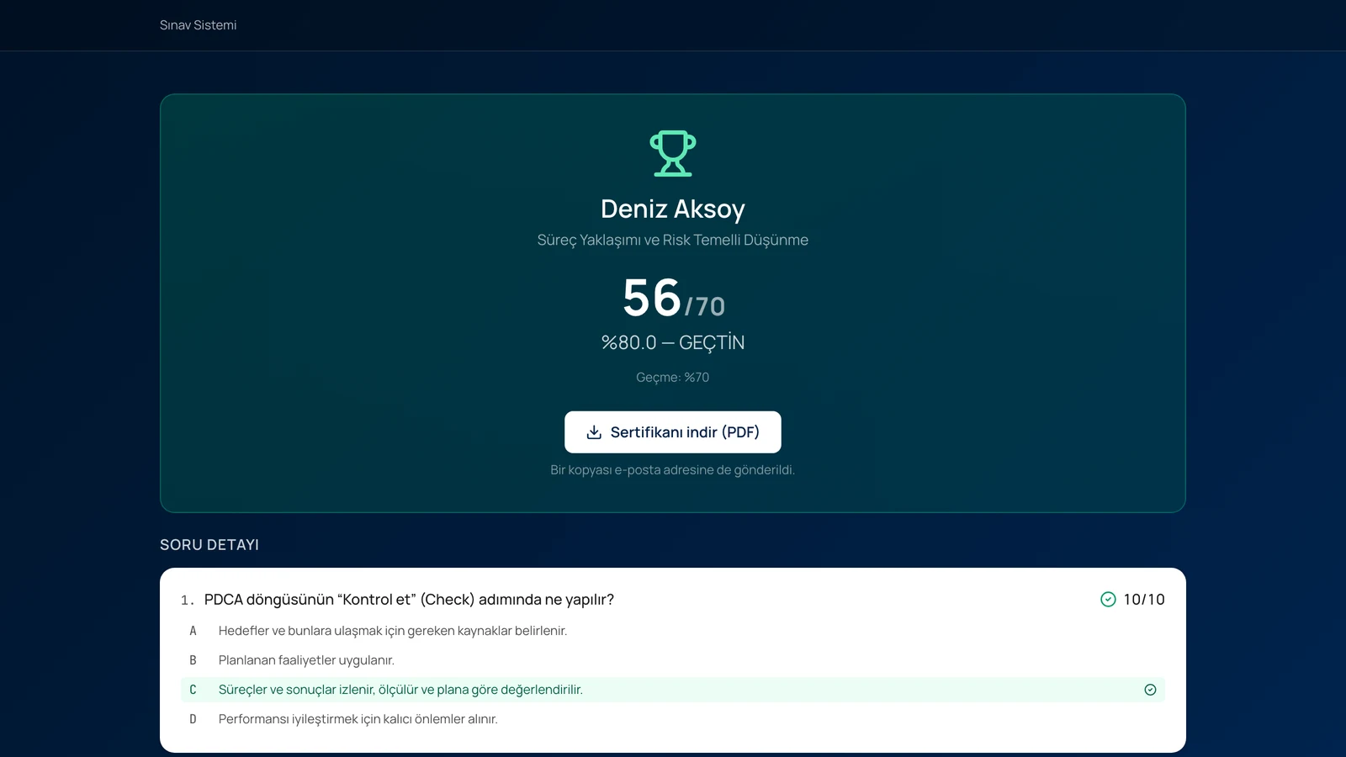Click question 1 title about PDCA döngüsü
Viewport: 1346px width, 757px height.
coord(409,600)
